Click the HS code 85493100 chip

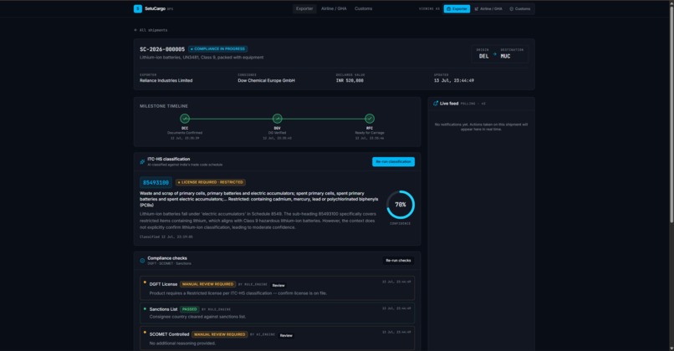click(156, 182)
